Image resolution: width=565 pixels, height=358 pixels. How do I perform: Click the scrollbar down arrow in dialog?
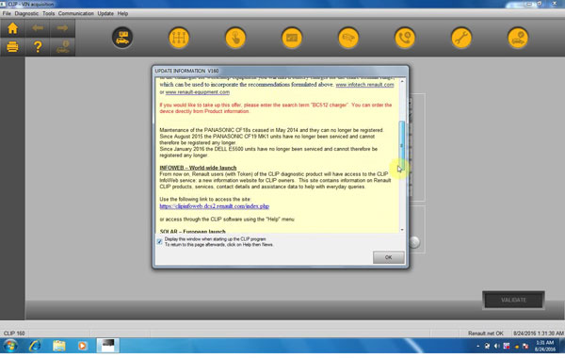[x=402, y=230]
